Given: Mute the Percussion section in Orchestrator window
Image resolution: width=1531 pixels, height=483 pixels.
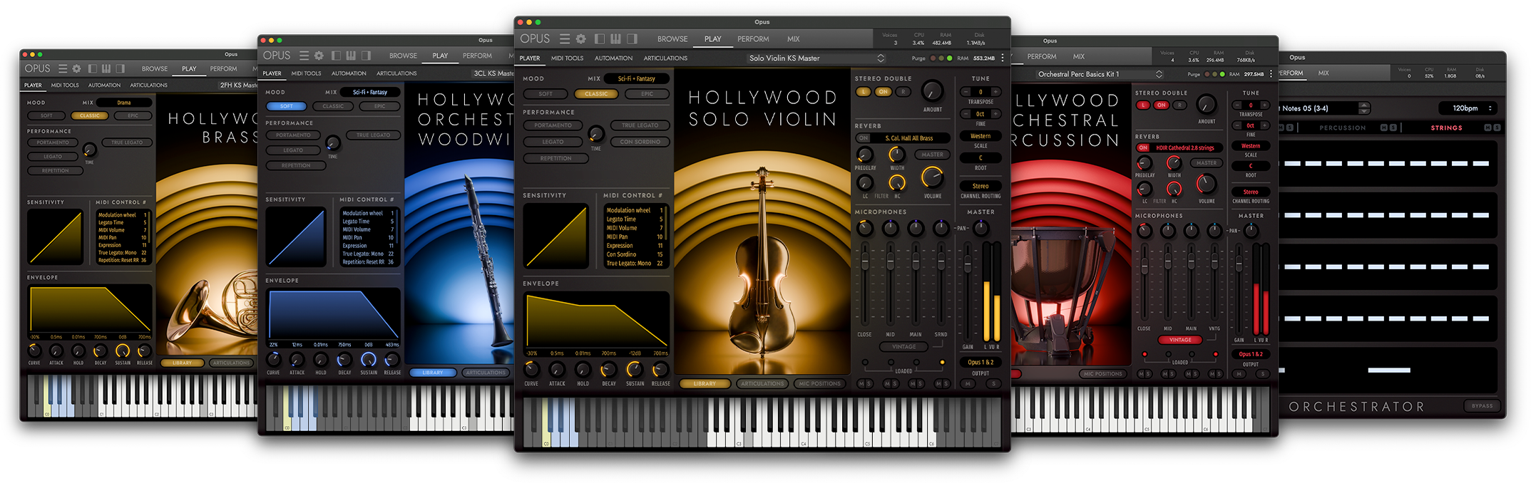Looking at the screenshot, I should tap(1384, 128).
